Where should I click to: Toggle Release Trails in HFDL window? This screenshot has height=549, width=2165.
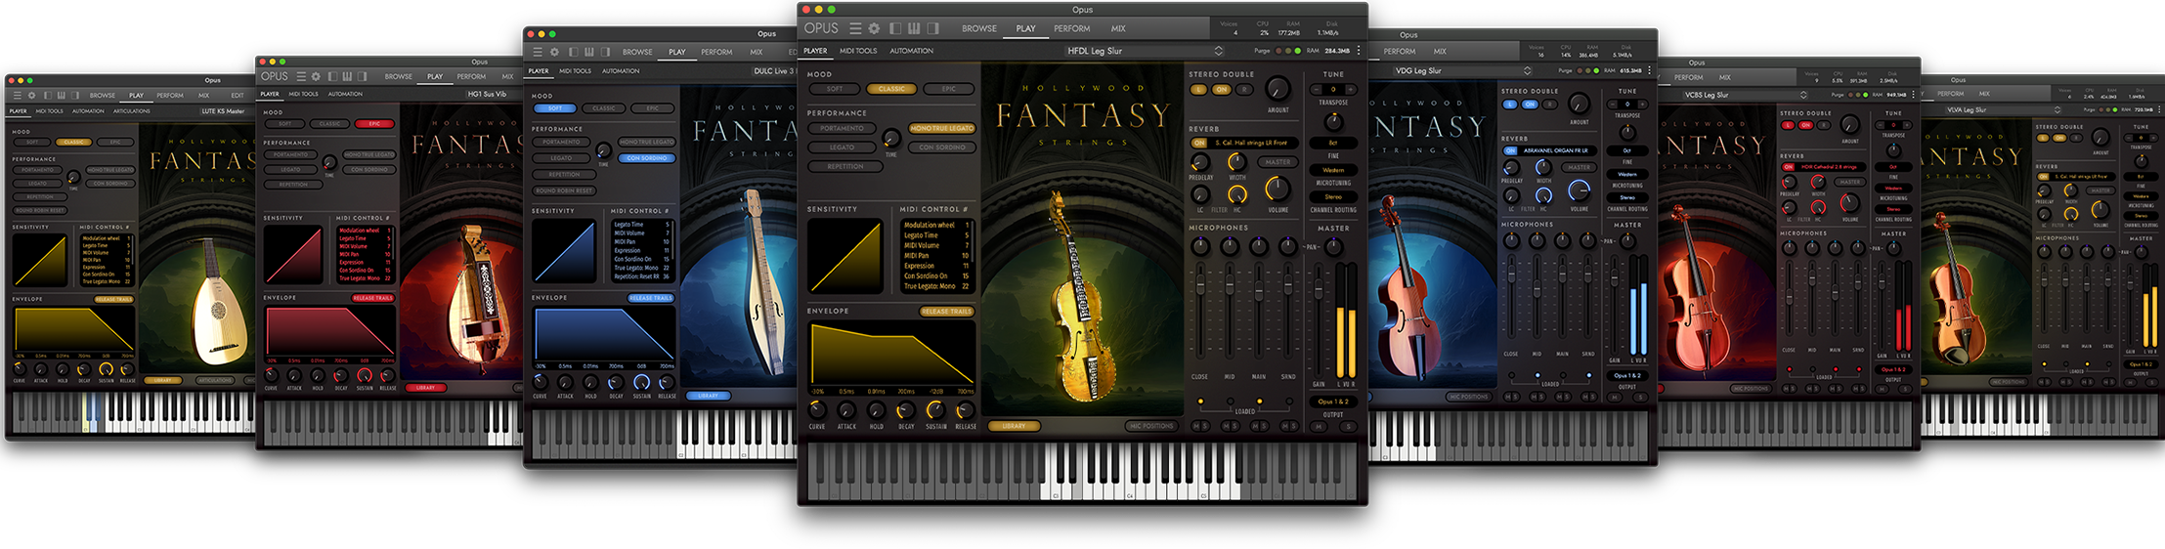pyautogui.click(x=946, y=312)
